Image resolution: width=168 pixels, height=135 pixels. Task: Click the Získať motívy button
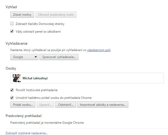tap(22, 15)
